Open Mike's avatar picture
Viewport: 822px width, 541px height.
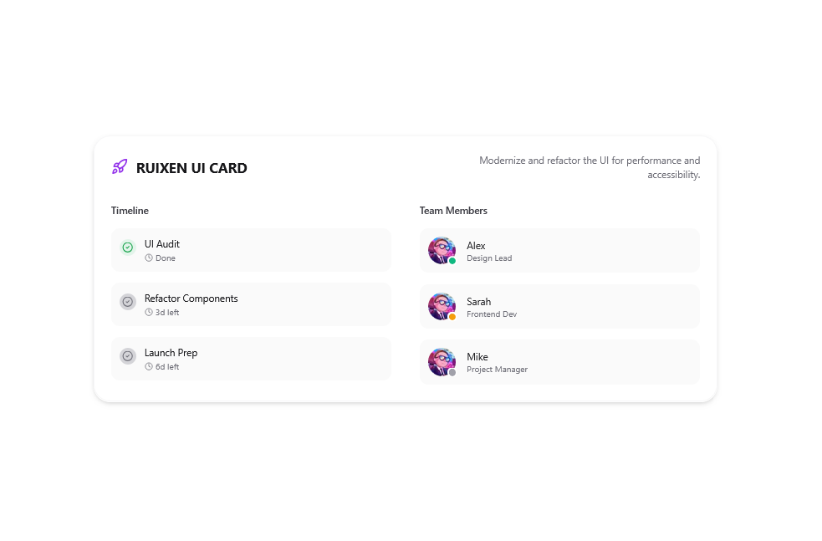tap(442, 362)
